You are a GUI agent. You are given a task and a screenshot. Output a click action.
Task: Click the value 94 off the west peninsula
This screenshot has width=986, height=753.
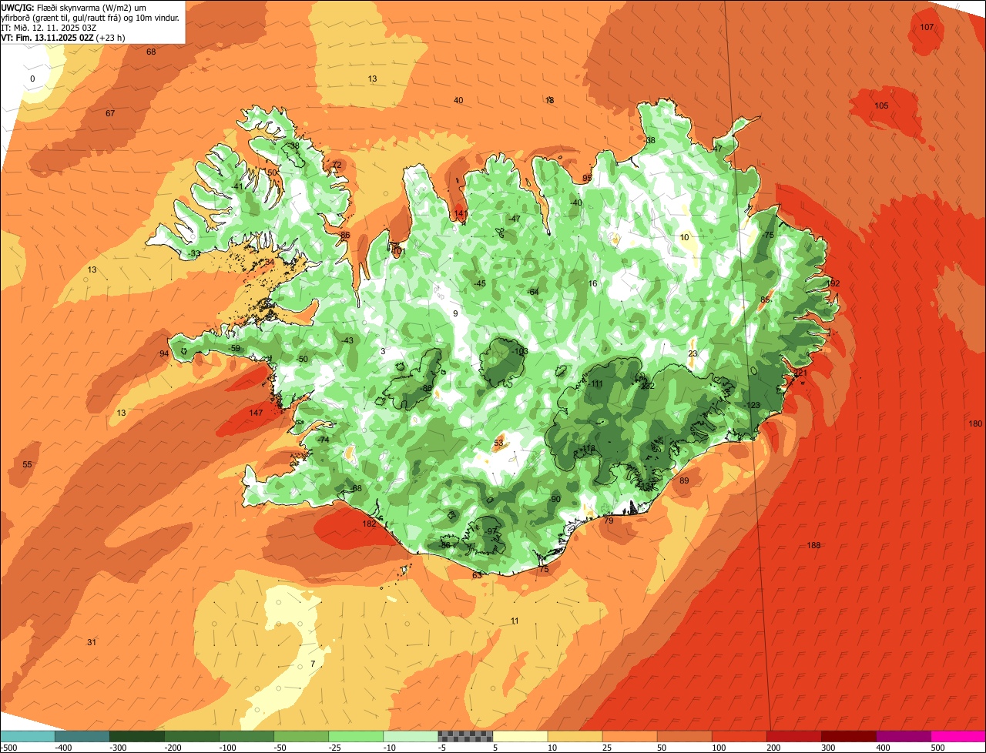(164, 353)
